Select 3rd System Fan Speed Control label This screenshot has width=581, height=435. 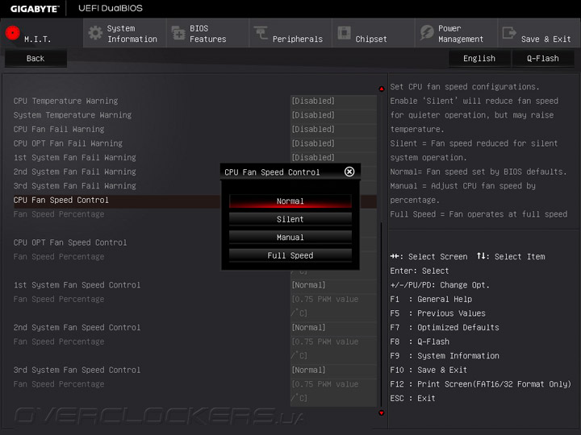click(77, 371)
